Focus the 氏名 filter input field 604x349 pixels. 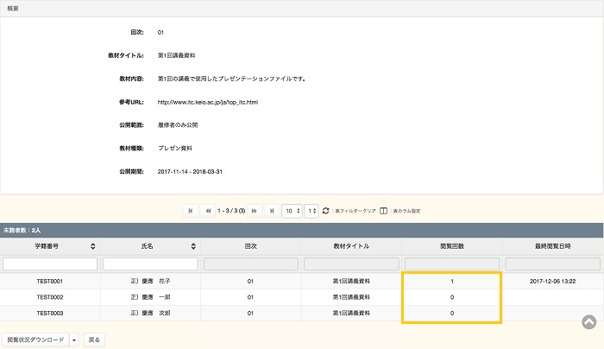pos(150,263)
